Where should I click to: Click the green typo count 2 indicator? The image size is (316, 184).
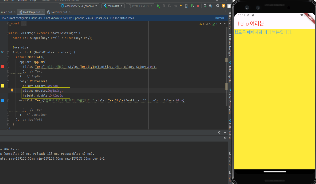tap(215, 24)
